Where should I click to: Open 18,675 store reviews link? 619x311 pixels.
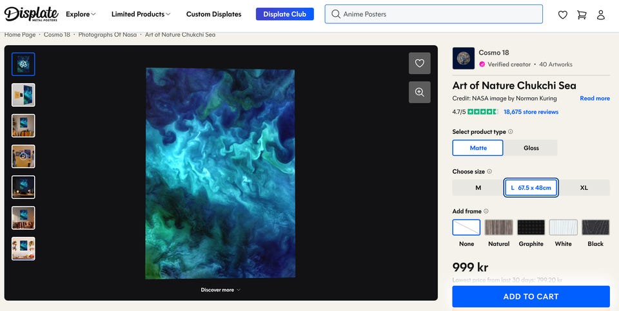pos(531,112)
